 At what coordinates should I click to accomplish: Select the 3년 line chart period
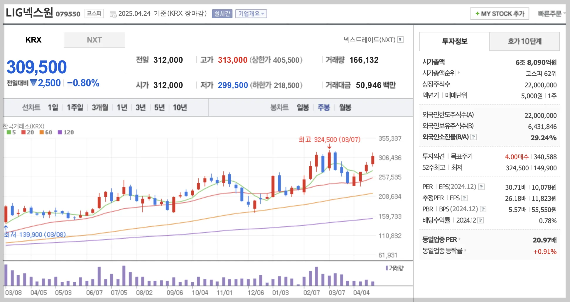click(x=141, y=108)
